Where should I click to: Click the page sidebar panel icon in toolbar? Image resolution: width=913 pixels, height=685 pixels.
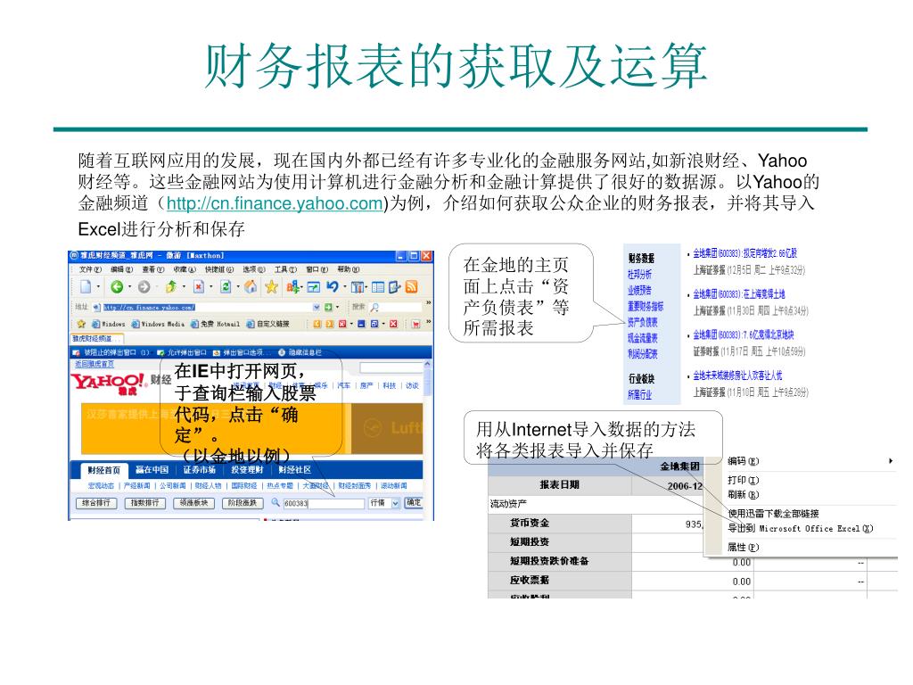[378, 286]
